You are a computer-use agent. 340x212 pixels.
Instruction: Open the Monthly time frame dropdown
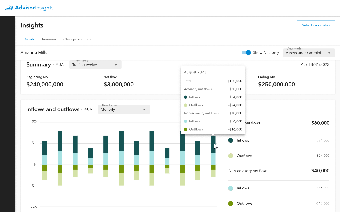pos(124,109)
